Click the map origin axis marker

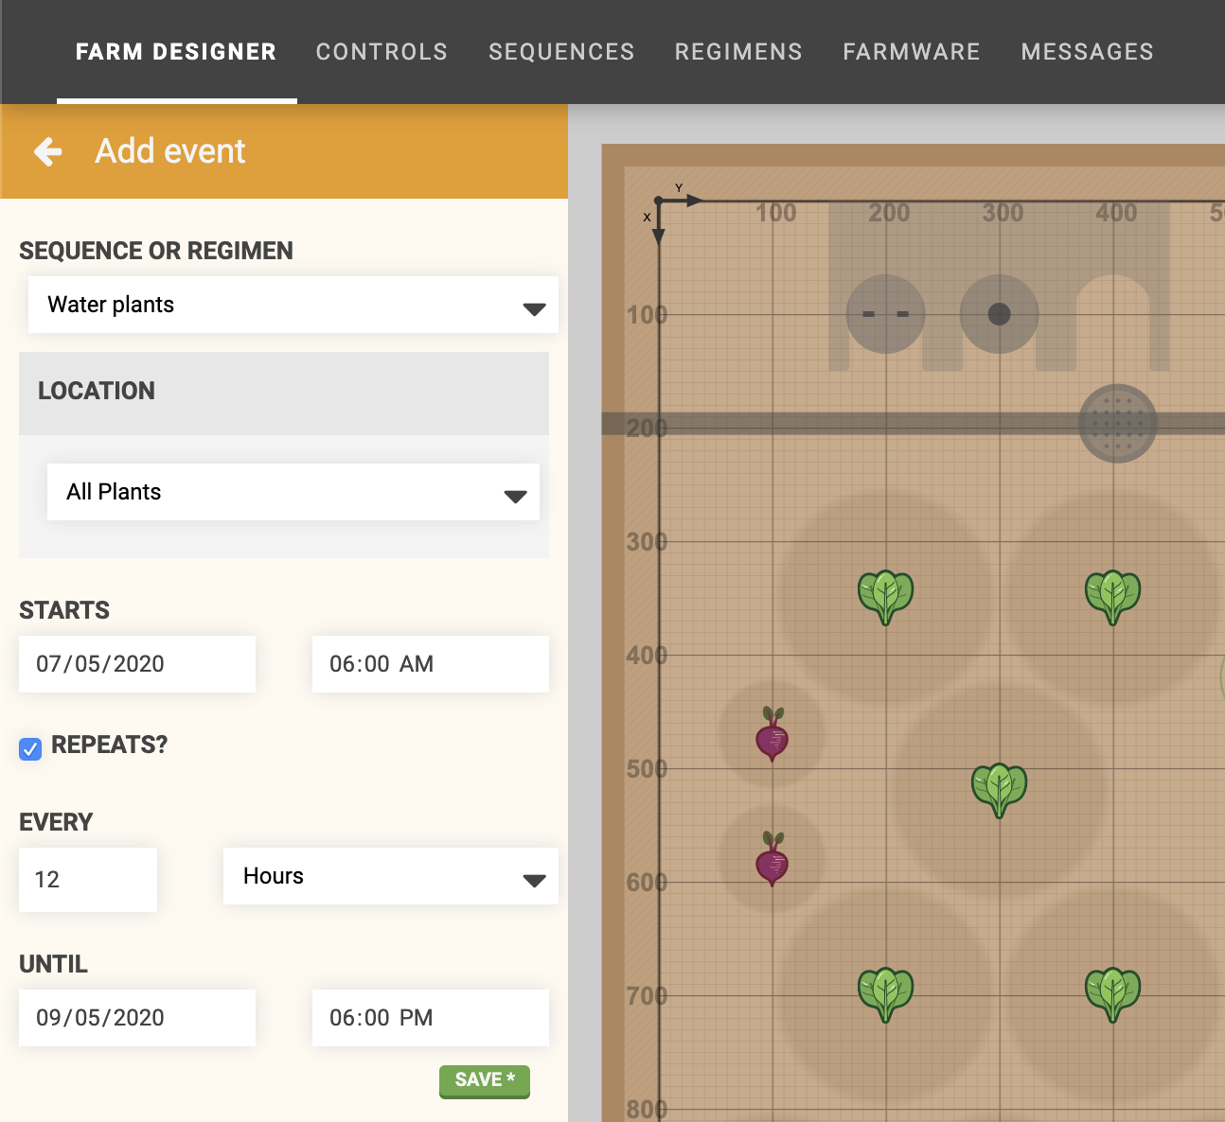pyautogui.click(x=659, y=202)
